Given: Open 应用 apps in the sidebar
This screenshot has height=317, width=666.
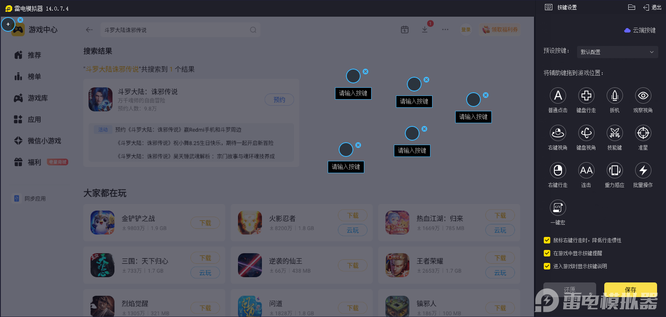Looking at the screenshot, I should click(x=28, y=119).
